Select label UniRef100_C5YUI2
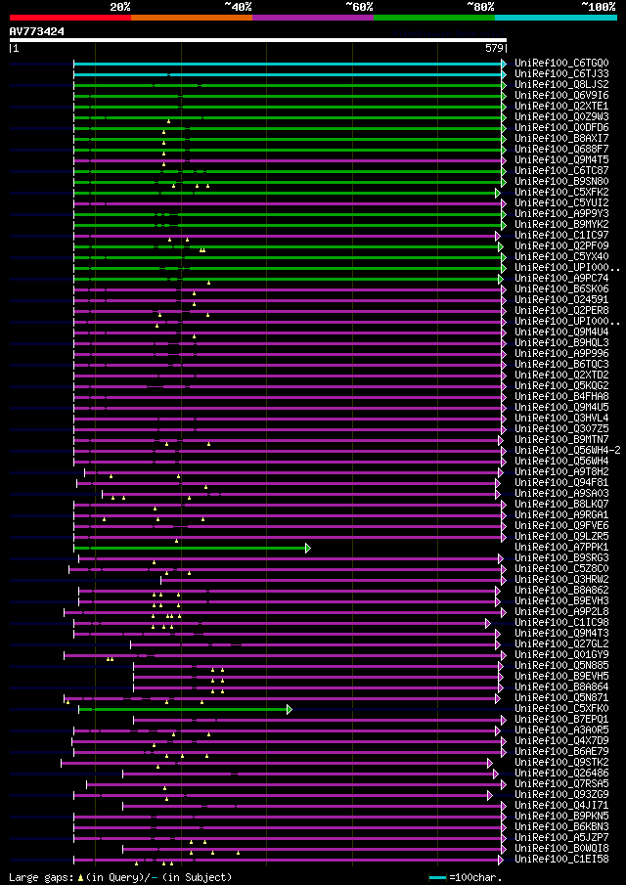 click(x=561, y=203)
